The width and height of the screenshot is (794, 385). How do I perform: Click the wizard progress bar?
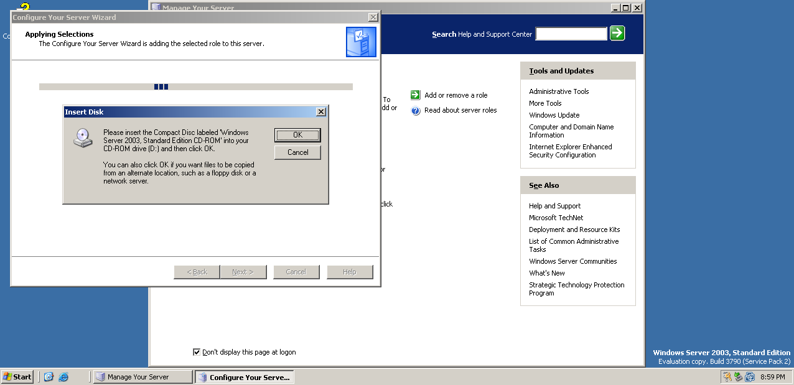point(196,87)
